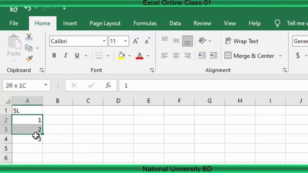Open Orientation dropdown arrow
This screenshot has width=308, height=173.
[210, 41]
